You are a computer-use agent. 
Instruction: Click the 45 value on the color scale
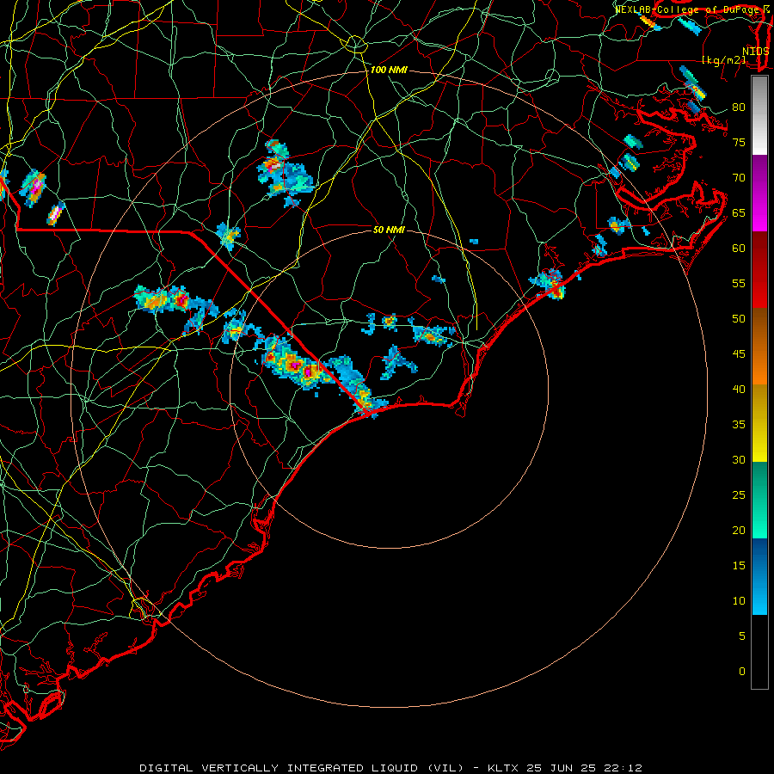(x=739, y=354)
